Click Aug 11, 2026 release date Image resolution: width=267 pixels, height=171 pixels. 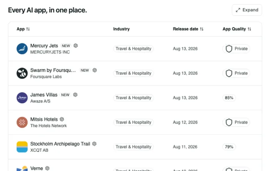click(x=185, y=147)
